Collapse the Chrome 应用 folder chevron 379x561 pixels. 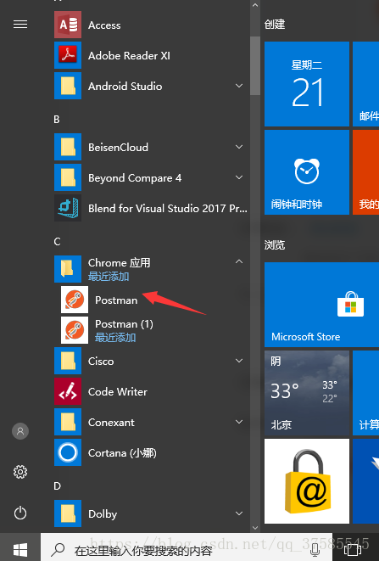click(239, 262)
